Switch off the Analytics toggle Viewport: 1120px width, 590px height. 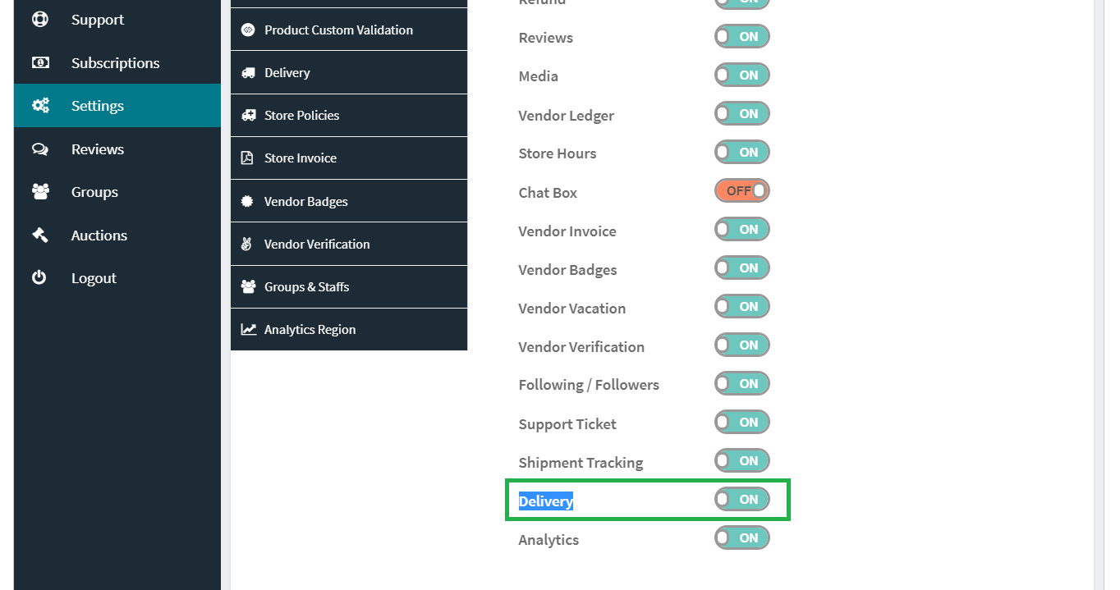(x=741, y=537)
